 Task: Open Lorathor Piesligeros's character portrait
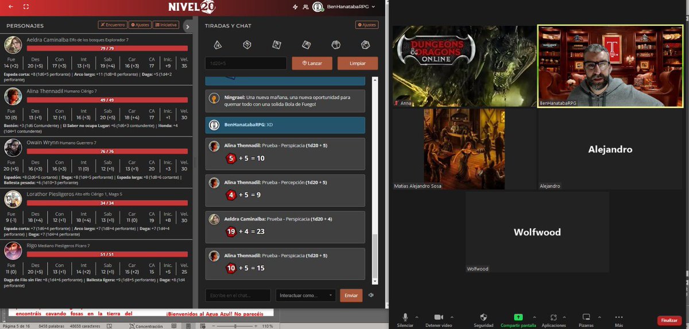(x=13, y=199)
